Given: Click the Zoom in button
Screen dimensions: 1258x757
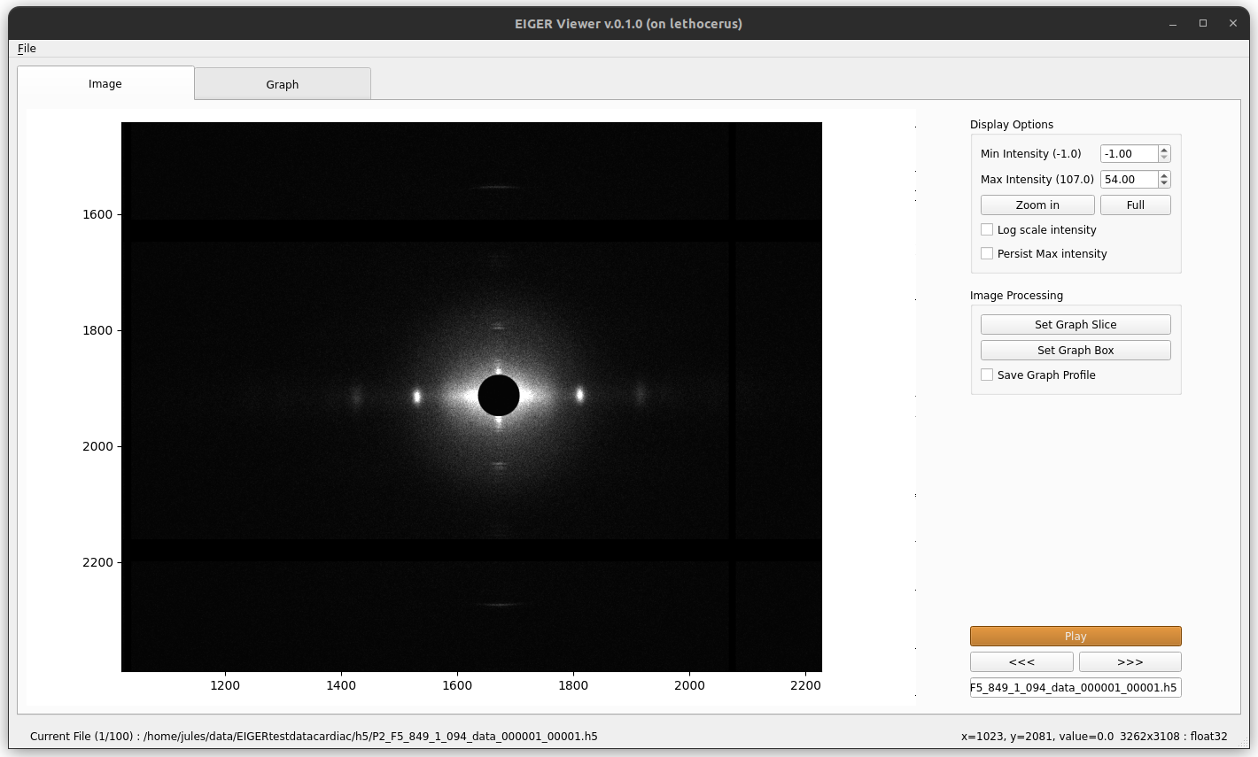Looking at the screenshot, I should click(1037, 205).
